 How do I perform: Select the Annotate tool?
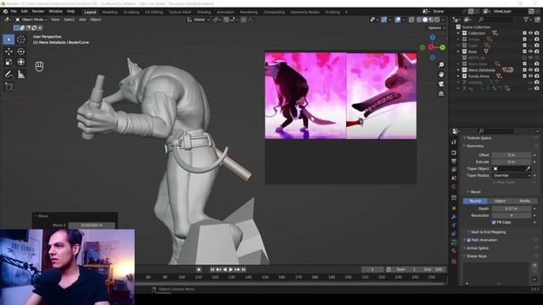pos(8,75)
